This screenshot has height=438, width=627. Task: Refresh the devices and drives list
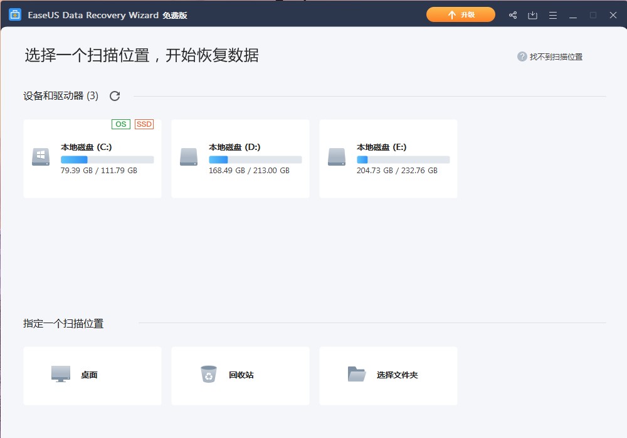click(x=115, y=96)
